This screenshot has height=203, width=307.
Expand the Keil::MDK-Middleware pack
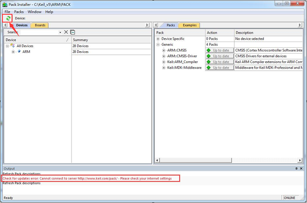coord(164,68)
